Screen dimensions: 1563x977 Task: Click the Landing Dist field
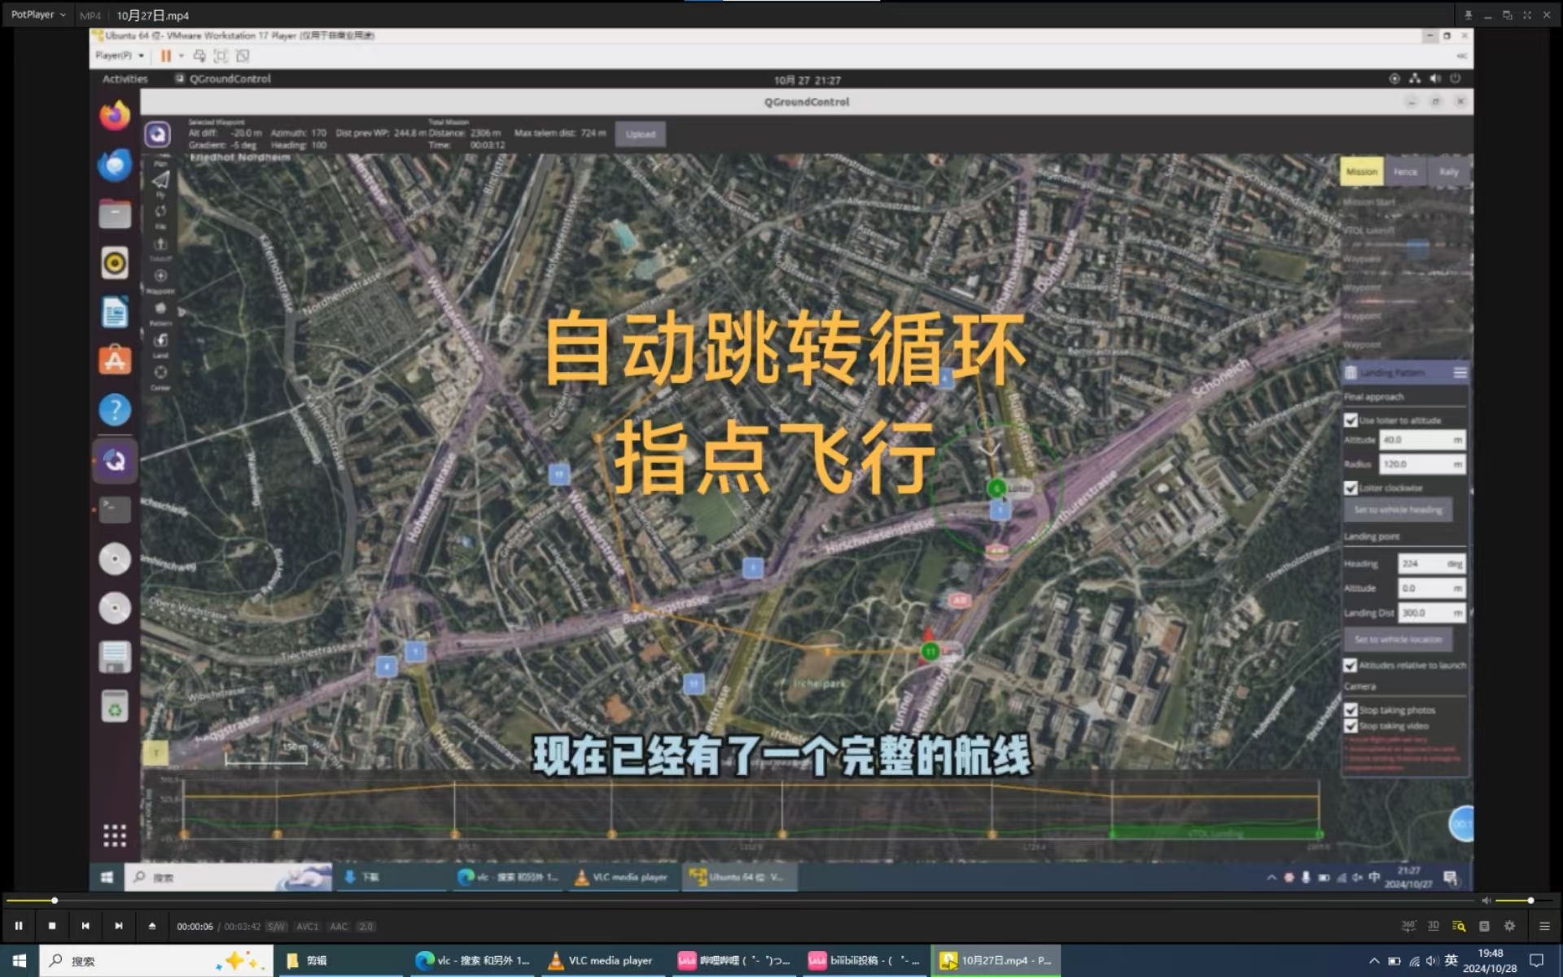point(1431,612)
